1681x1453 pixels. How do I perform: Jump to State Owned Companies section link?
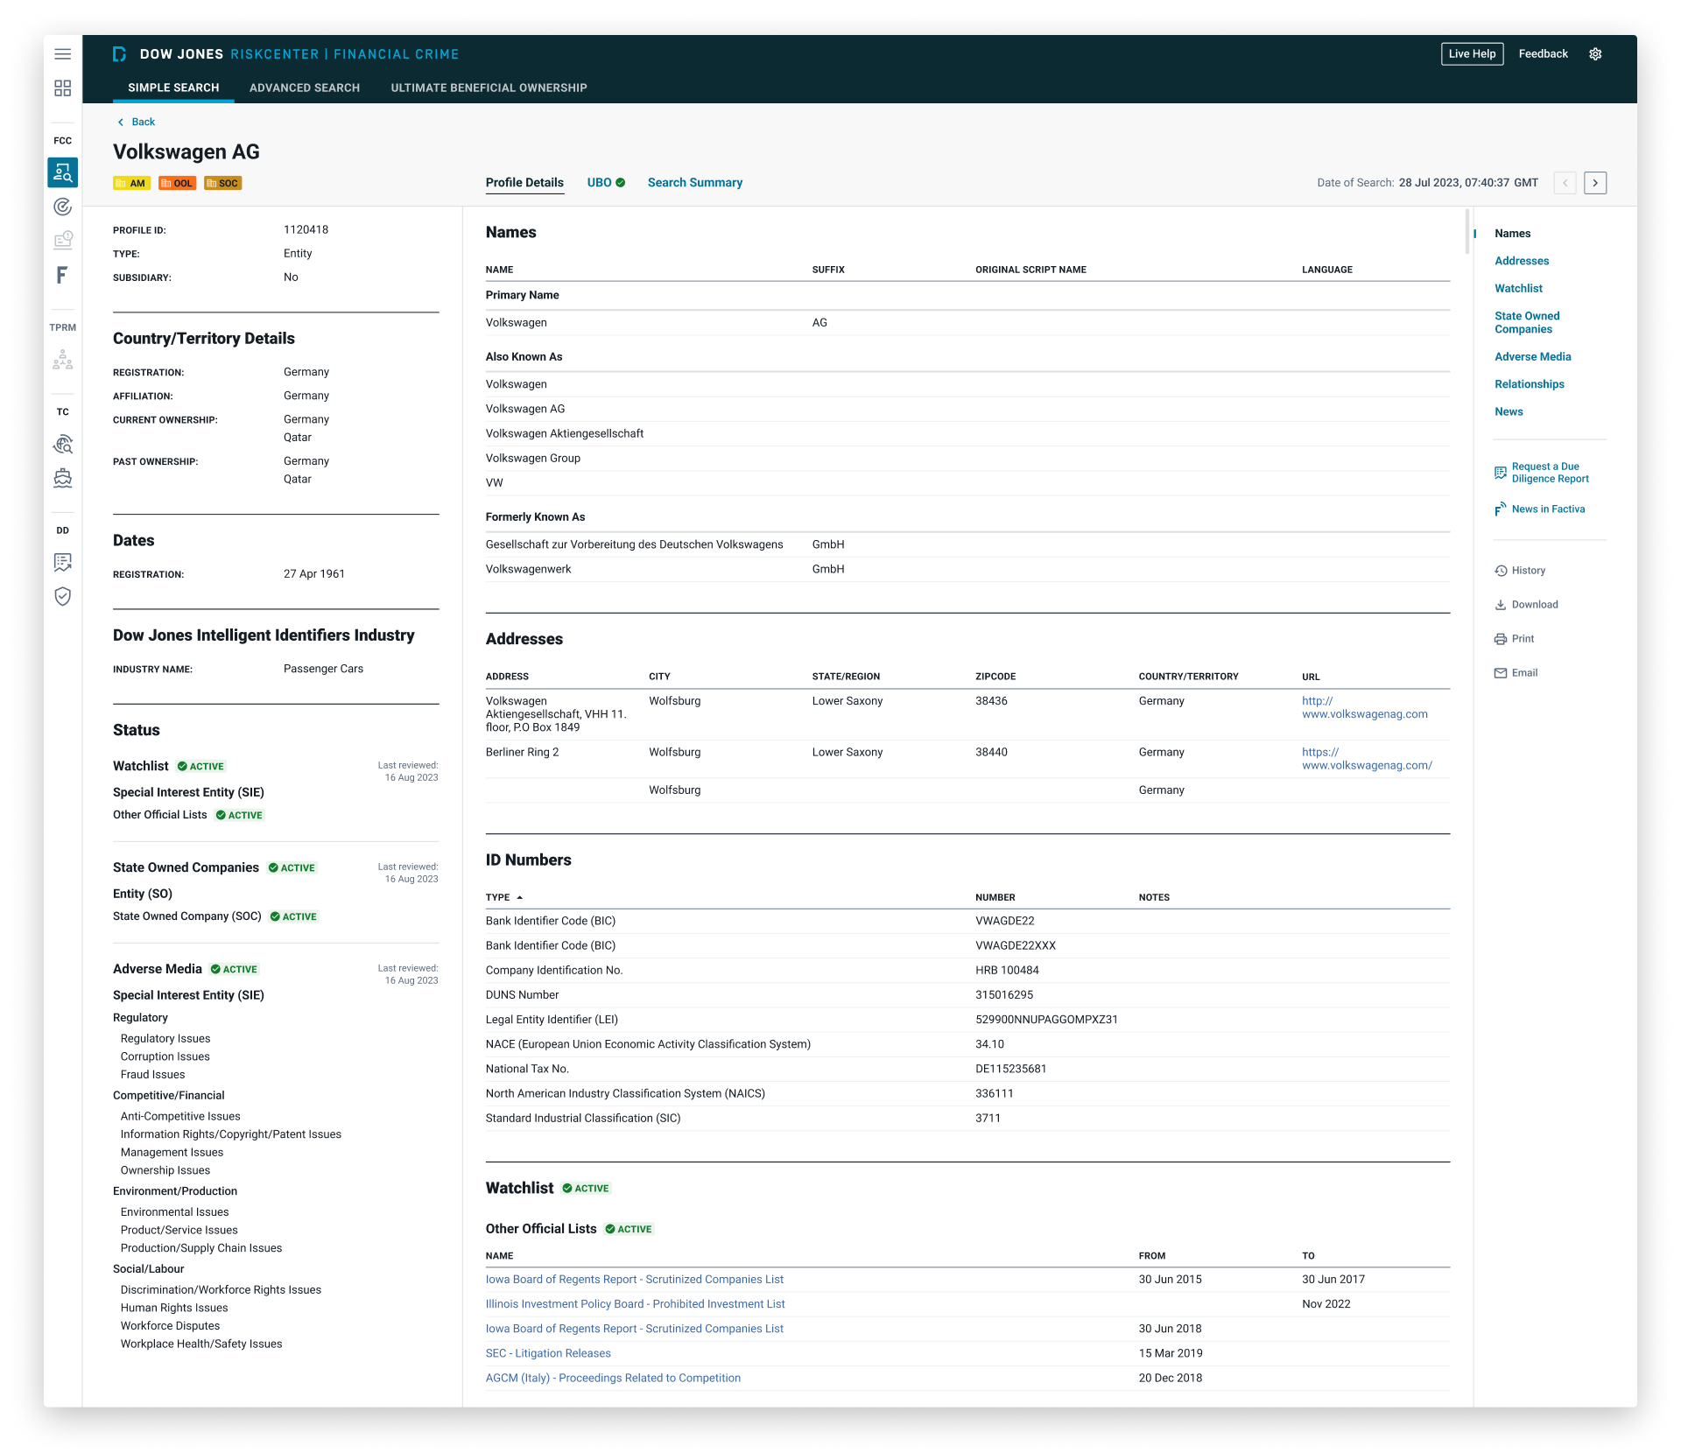click(1527, 323)
